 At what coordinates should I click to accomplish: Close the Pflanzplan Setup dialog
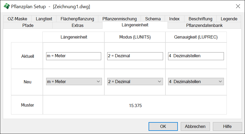click(x=238, y=6)
